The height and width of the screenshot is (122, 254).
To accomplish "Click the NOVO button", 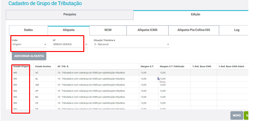I will [237, 115].
